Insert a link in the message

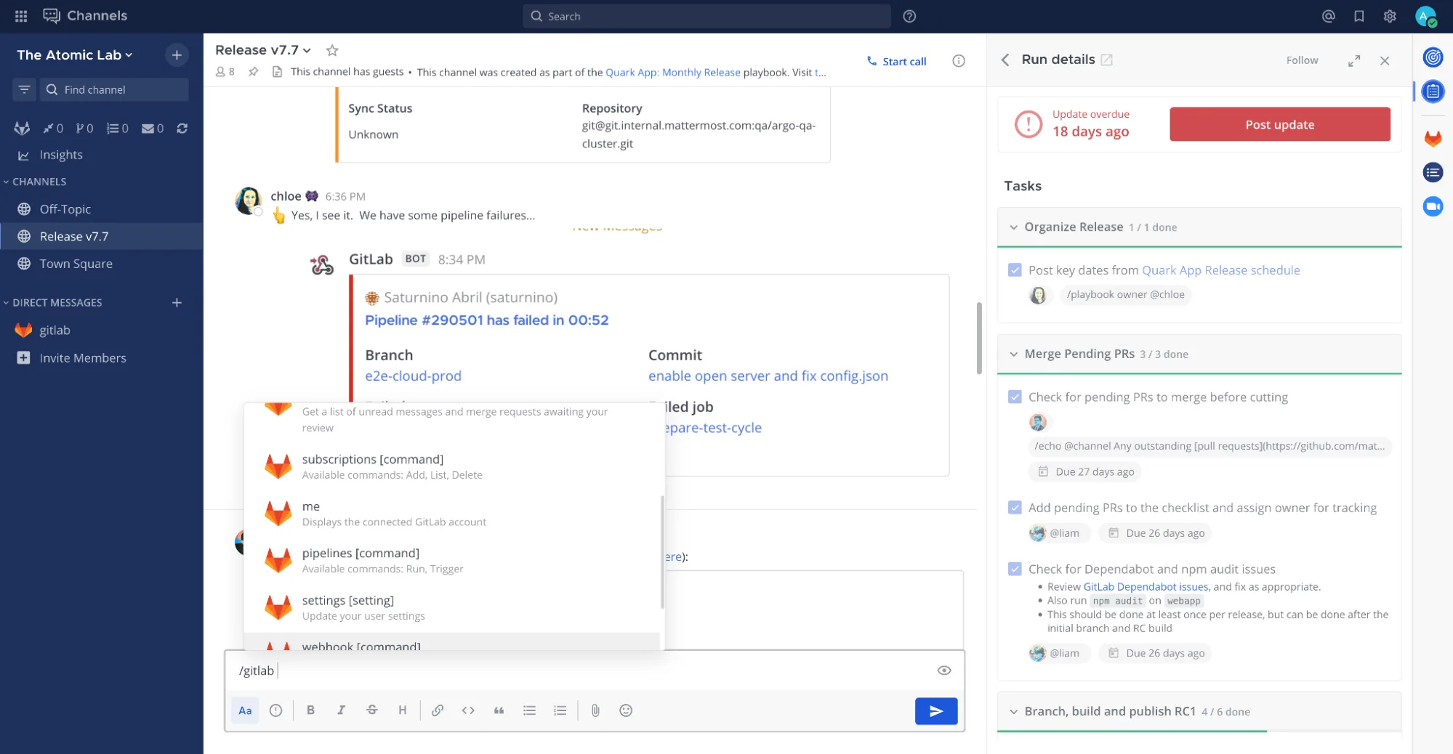pos(438,710)
